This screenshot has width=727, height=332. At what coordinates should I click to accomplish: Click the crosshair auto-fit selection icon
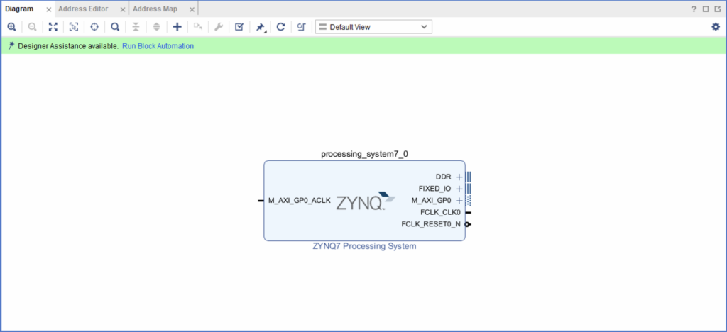[94, 27]
